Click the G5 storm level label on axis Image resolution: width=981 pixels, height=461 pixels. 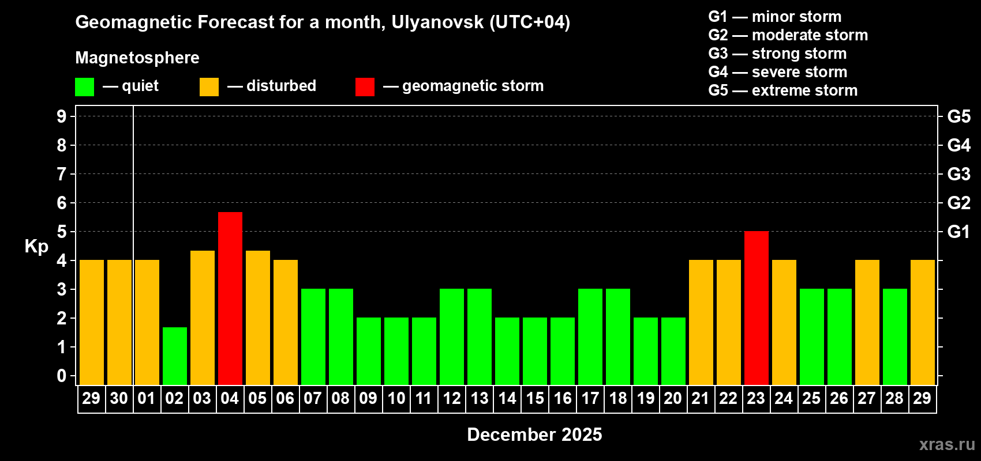(959, 116)
